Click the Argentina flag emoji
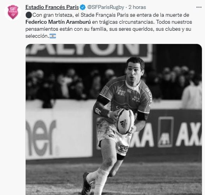Viewport: 205px width, 195px height. click(x=53, y=36)
